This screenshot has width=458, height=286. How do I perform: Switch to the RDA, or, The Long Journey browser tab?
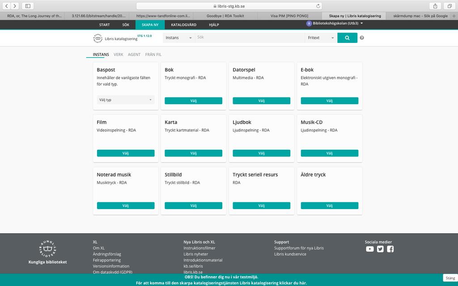[x=34, y=16]
